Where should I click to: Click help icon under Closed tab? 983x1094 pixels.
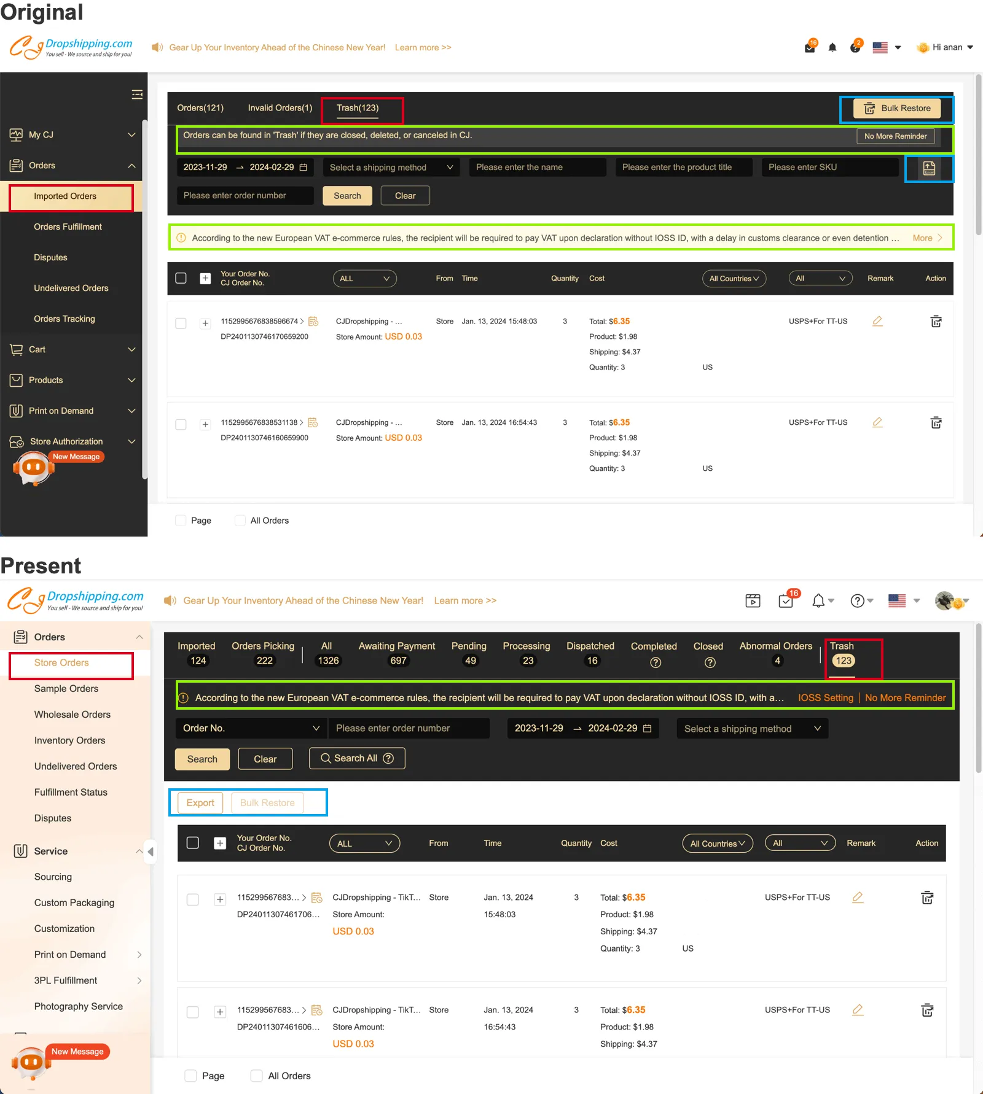click(710, 662)
